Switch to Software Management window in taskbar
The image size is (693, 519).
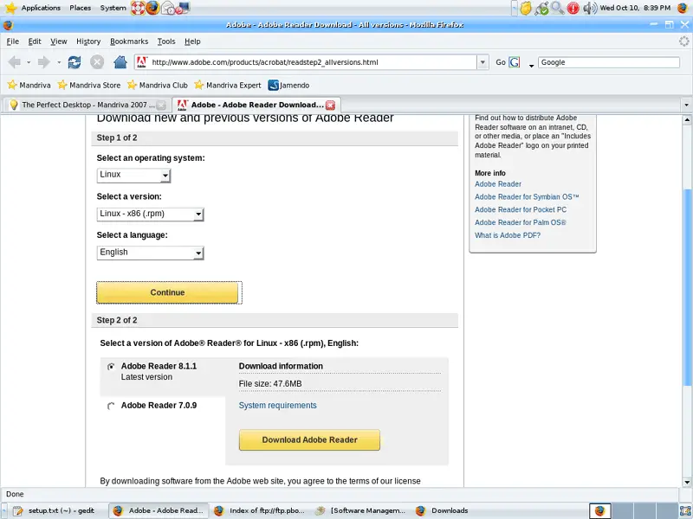click(361, 510)
